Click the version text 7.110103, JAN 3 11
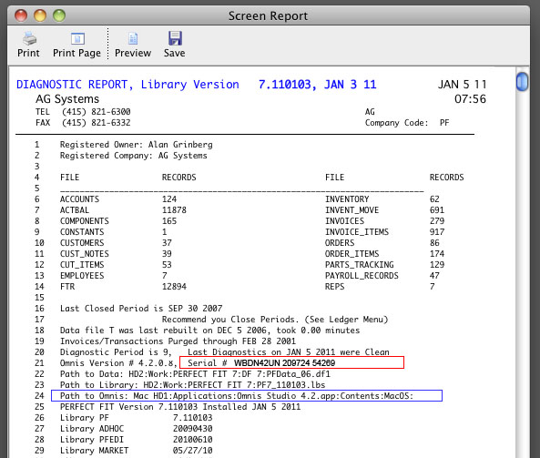 317,85
